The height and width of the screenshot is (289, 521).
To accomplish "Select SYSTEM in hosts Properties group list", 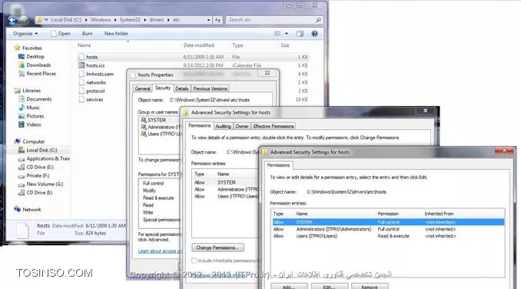I will click(x=157, y=120).
